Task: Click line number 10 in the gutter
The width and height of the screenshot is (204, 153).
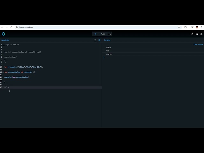Action: 1,67
